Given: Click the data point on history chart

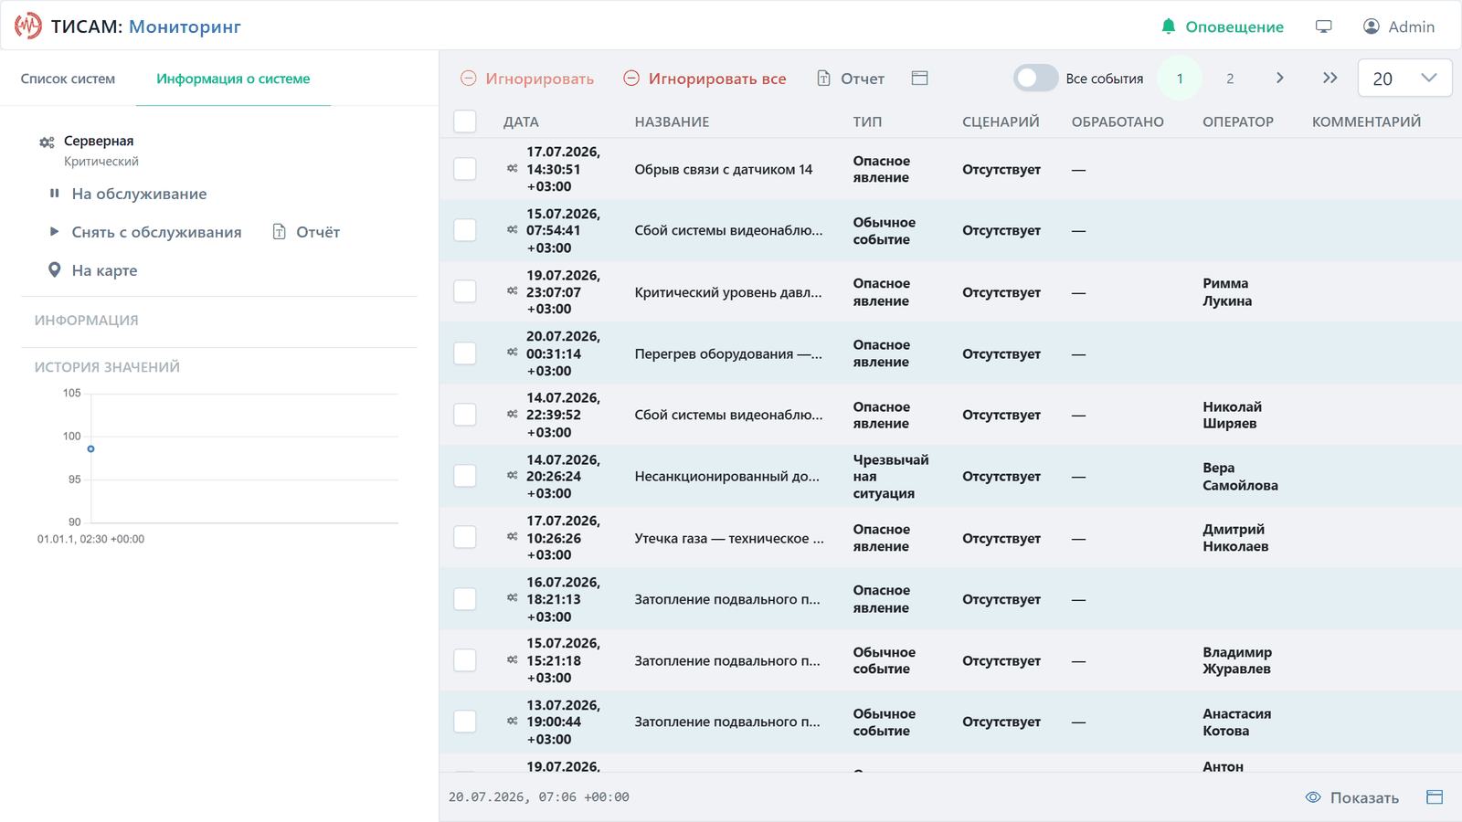Looking at the screenshot, I should (x=90, y=448).
